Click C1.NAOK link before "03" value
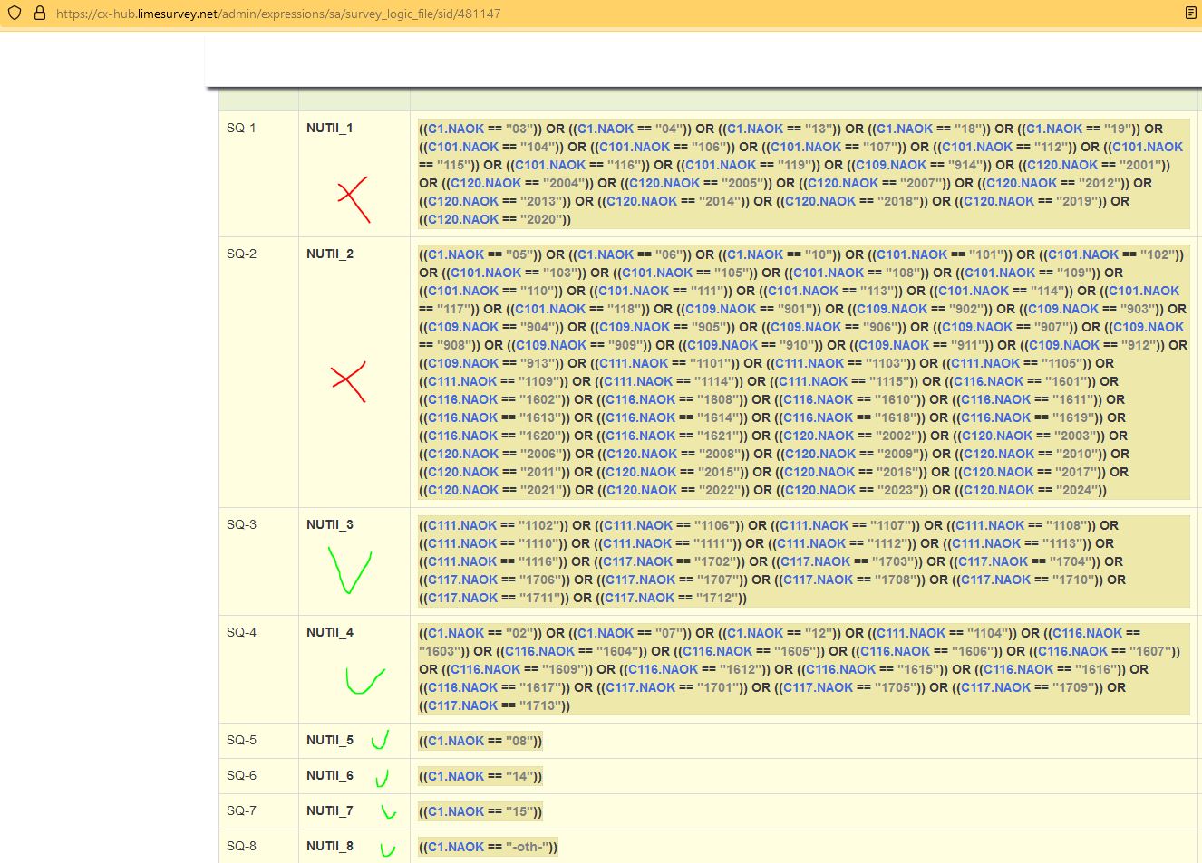The height and width of the screenshot is (863, 1202). point(456,129)
